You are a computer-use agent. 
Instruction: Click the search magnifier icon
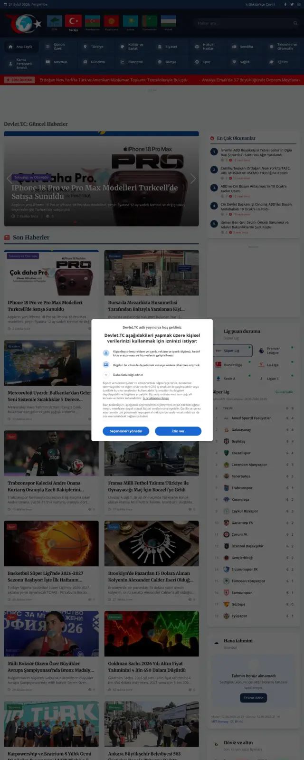coord(295,23)
